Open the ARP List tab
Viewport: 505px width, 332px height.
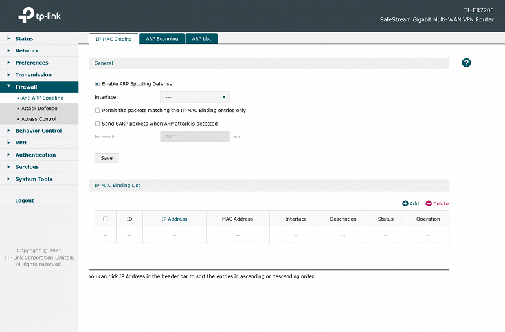coord(202,39)
